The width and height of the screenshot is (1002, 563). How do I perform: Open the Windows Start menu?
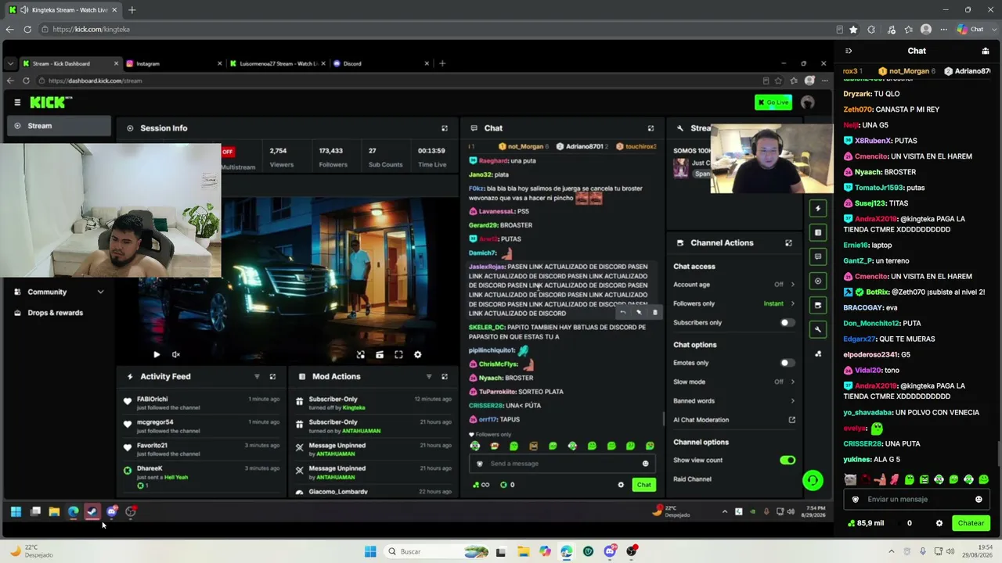coord(370,551)
